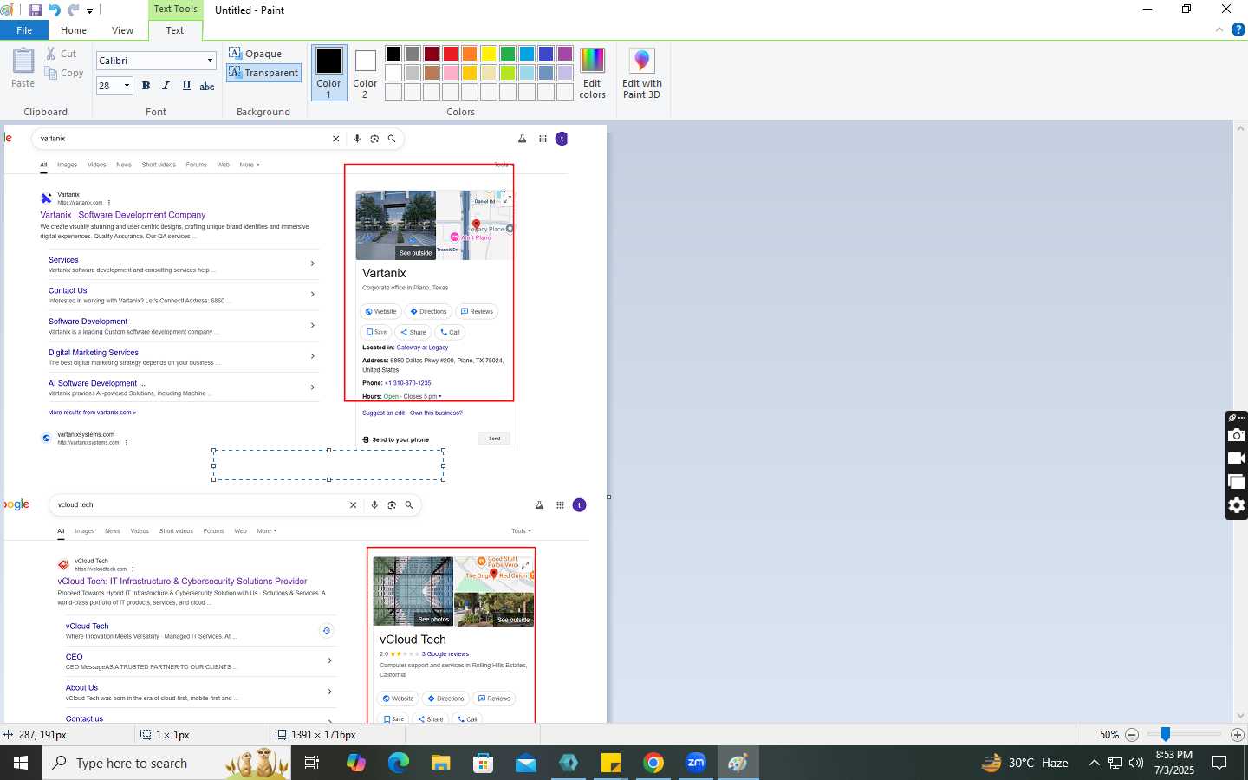Pick the black color swatch in palette

(393, 54)
